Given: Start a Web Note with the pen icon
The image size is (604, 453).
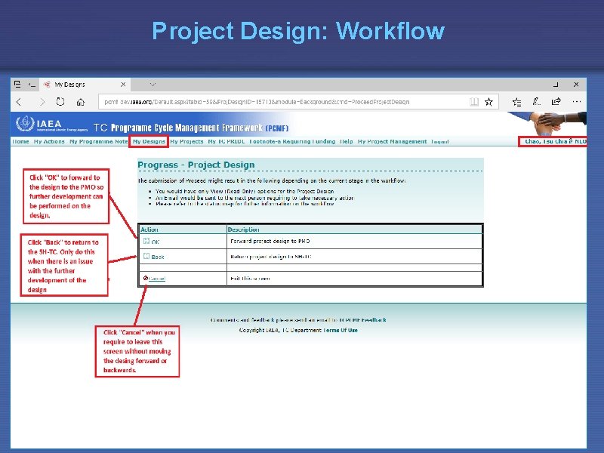Looking at the screenshot, I should tap(536, 102).
